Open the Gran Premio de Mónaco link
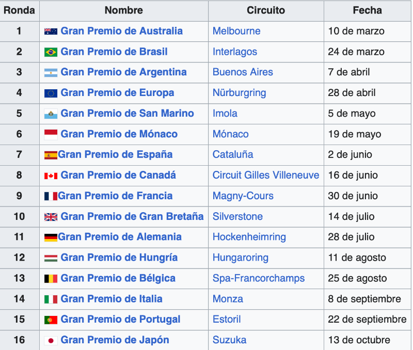Viewport: 413px width, 350px height. click(x=119, y=134)
